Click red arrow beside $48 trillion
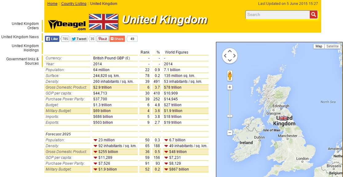Screen dimensions: 343x177 [x=166, y=152]
